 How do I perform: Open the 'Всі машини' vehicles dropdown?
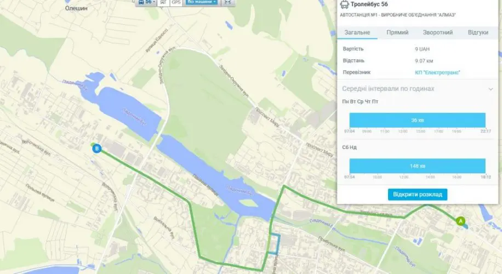[x=202, y=2]
